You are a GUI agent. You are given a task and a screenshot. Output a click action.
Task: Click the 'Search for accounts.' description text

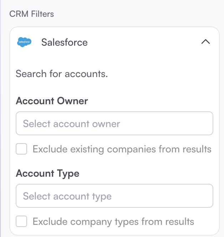pos(62,74)
